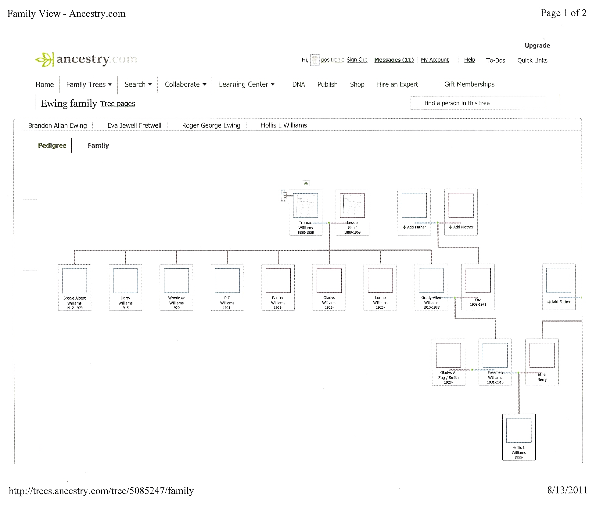The width and height of the screenshot is (596, 506).
Task: Click the Ancestry.com leaf logo
Action: [45, 59]
